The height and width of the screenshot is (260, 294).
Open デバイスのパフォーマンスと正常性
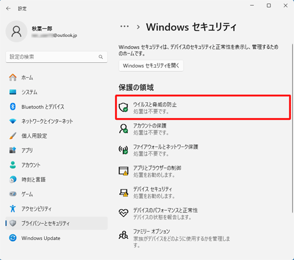click(203, 214)
